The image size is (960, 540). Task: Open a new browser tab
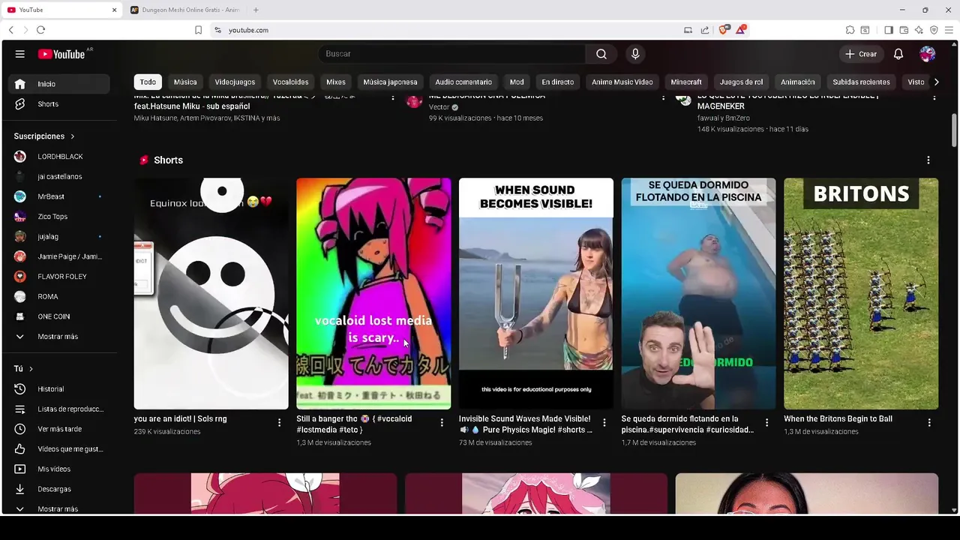[256, 10]
